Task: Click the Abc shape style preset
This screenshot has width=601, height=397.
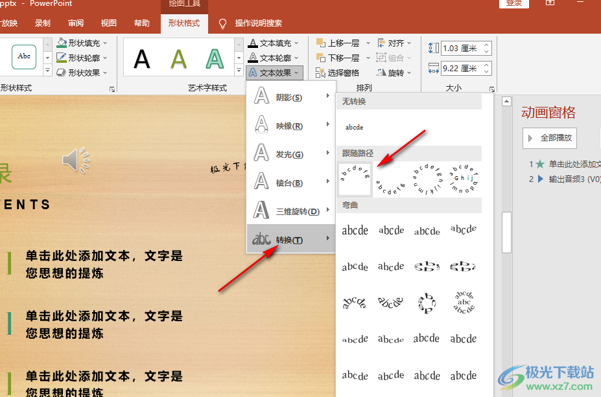Action: pyautogui.click(x=24, y=56)
